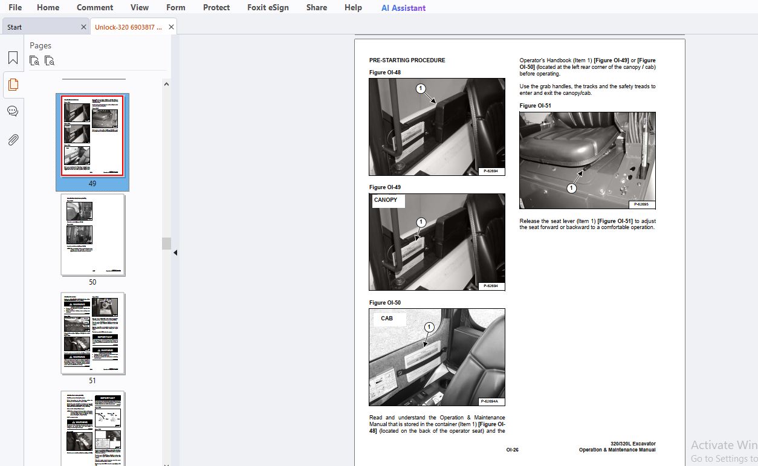The height and width of the screenshot is (466, 758).
Task: Click the 'OI-26' page number footer
Action: (513, 450)
